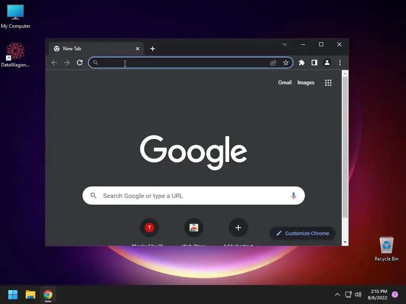Select the My Computer desktop icon
Viewport: 406px width, 304px height.
(15, 17)
